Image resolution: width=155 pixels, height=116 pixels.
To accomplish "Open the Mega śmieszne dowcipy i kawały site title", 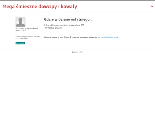I will coord(40,7).
